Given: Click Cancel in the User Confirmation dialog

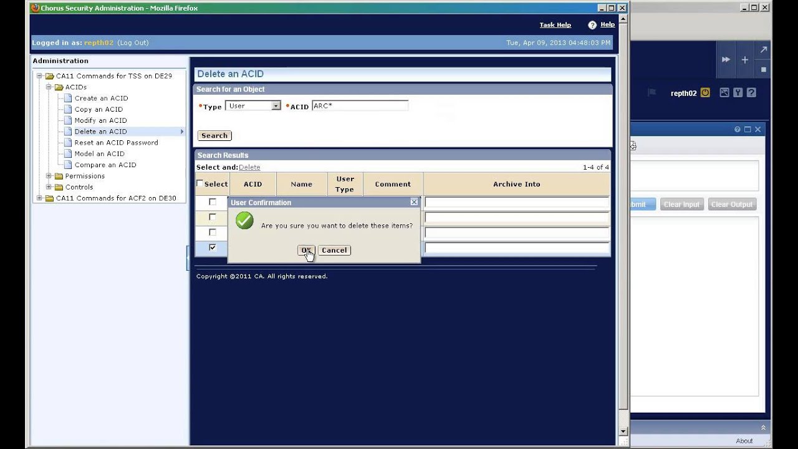Looking at the screenshot, I should tap(334, 250).
